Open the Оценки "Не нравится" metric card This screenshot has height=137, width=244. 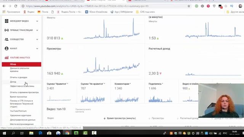[94, 92]
